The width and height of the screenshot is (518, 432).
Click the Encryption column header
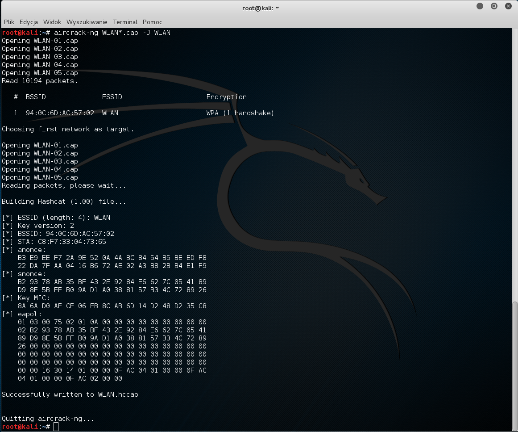[x=226, y=97]
